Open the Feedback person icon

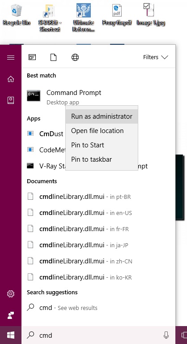[11, 315]
